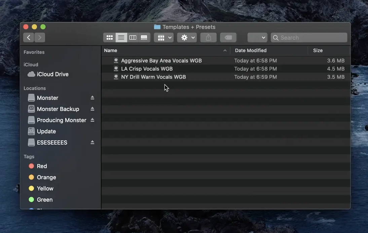Eject the Monster drive
368x233 pixels.
pos(93,98)
